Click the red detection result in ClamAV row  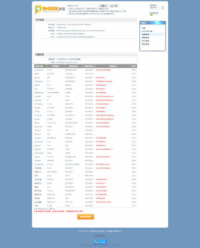[104, 96]
